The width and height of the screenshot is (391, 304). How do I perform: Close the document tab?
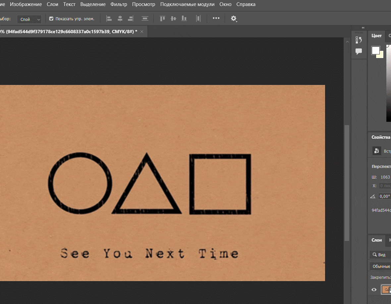coord(142,32)
